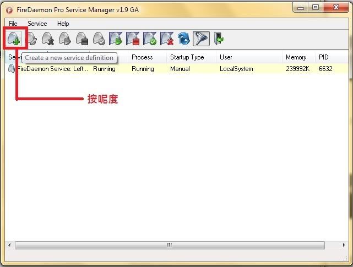Refresh the service list
Screen dimensions: 353x267
point(183,39)
